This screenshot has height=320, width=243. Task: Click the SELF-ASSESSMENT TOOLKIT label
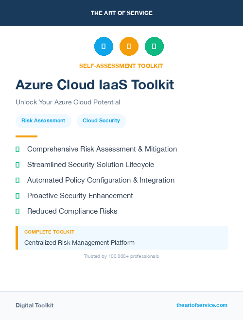tap(121, 66)
